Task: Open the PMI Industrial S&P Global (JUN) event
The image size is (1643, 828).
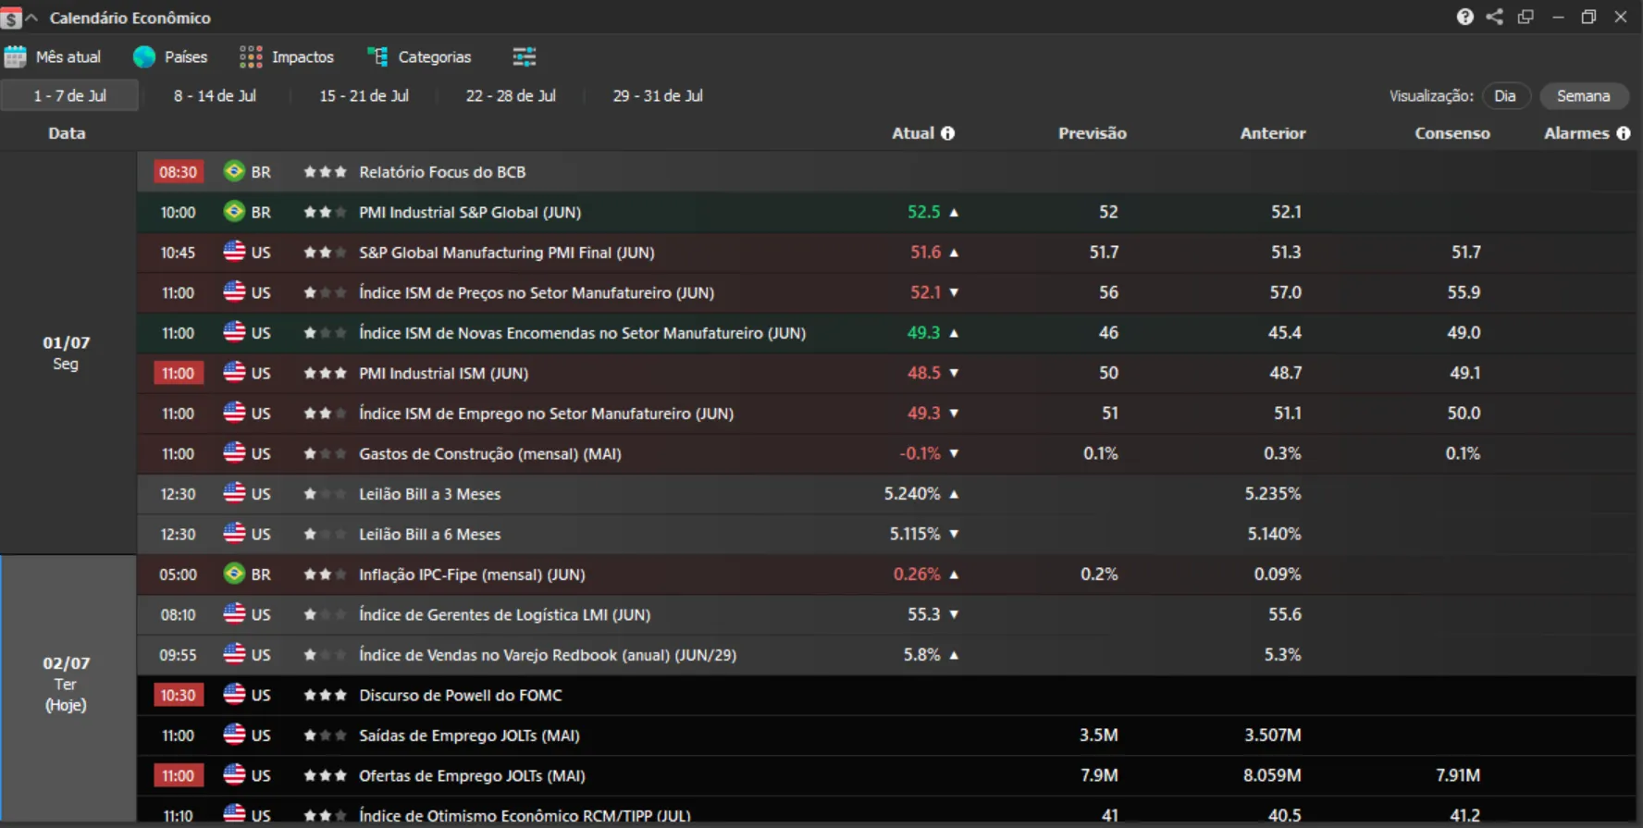Action: coord(470,213)
